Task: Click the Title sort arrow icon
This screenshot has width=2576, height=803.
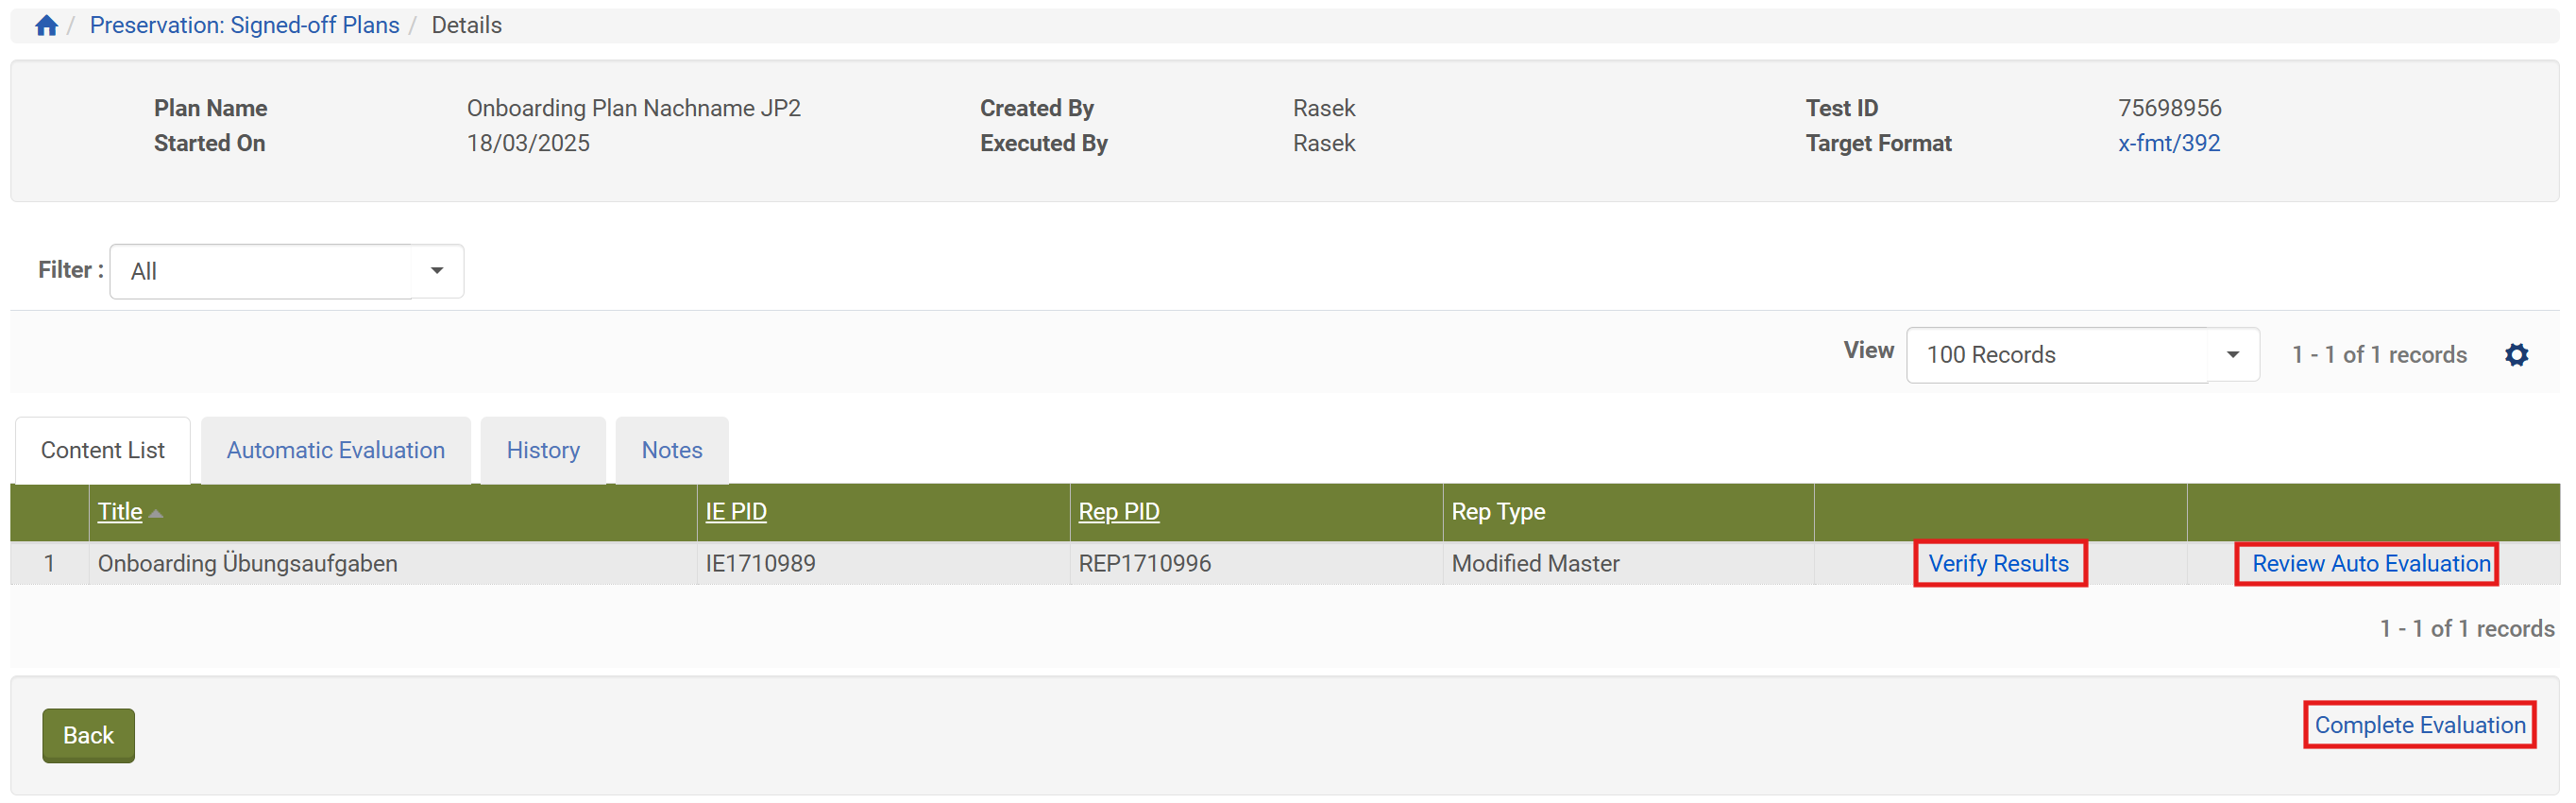Action: [x=156, y=514]
